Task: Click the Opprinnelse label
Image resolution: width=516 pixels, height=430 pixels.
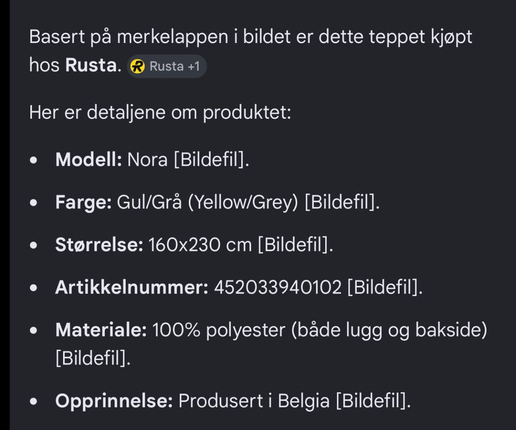Action: click(x=114, y=401)
